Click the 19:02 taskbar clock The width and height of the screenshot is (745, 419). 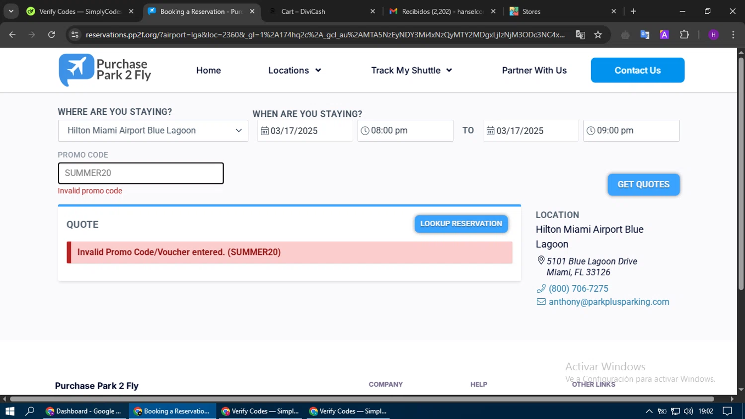[706, 411]
